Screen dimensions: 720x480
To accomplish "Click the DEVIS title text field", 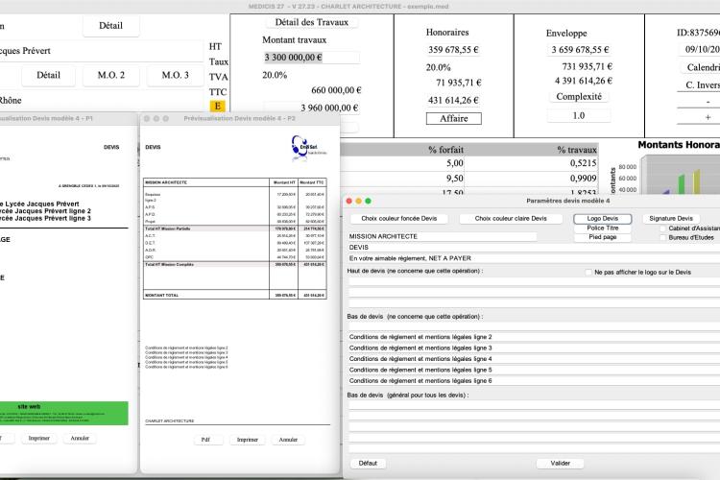I will pos(534,247).
